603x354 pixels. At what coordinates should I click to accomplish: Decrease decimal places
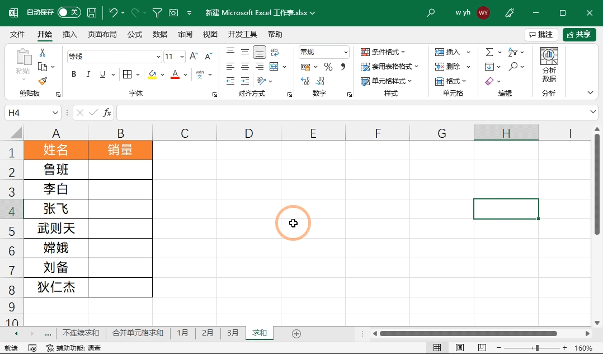320,81
